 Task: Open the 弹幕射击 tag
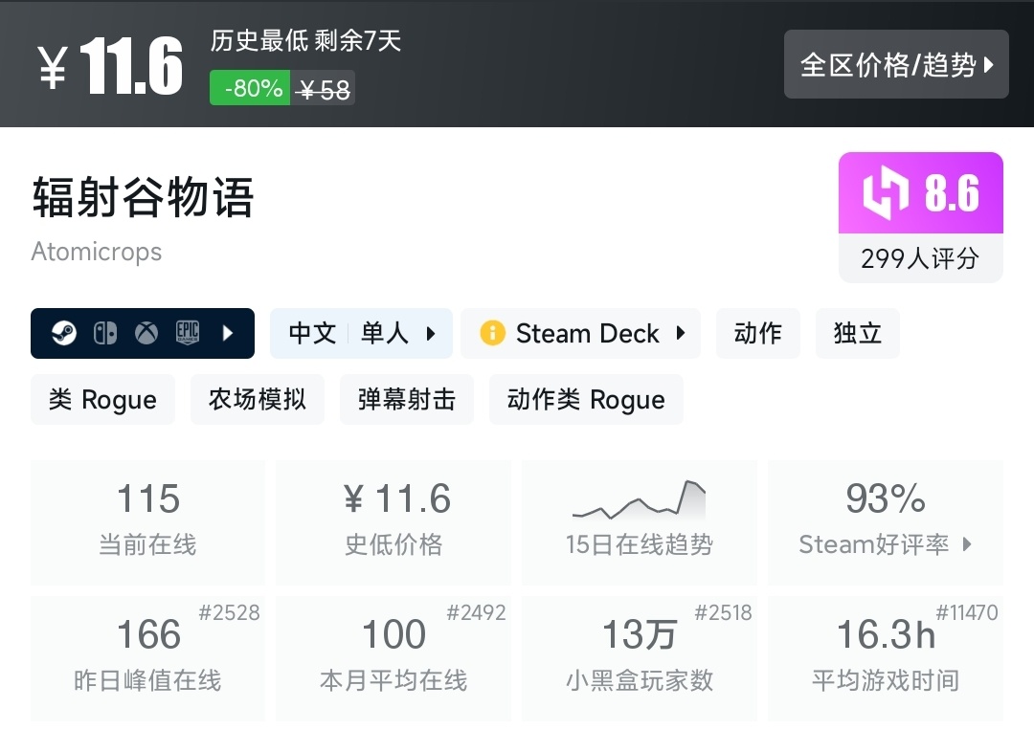(x=406, y=399)
